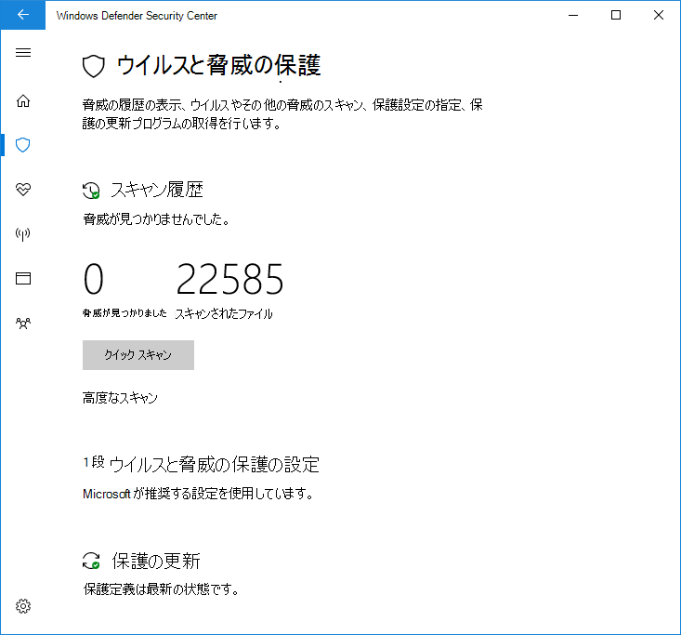The width and height of the screenshot is (681, 635).
Task: Start a scan with クイック スキャン button
Action: [x=138, y=355]
